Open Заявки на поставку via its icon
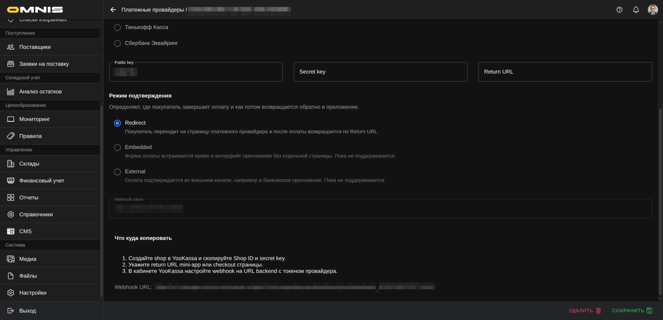Image resolution: width=663 pixels, height=320 pixels. [10, 64]
